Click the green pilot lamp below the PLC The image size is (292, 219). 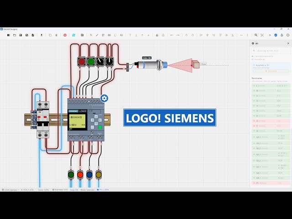(71, 175)
